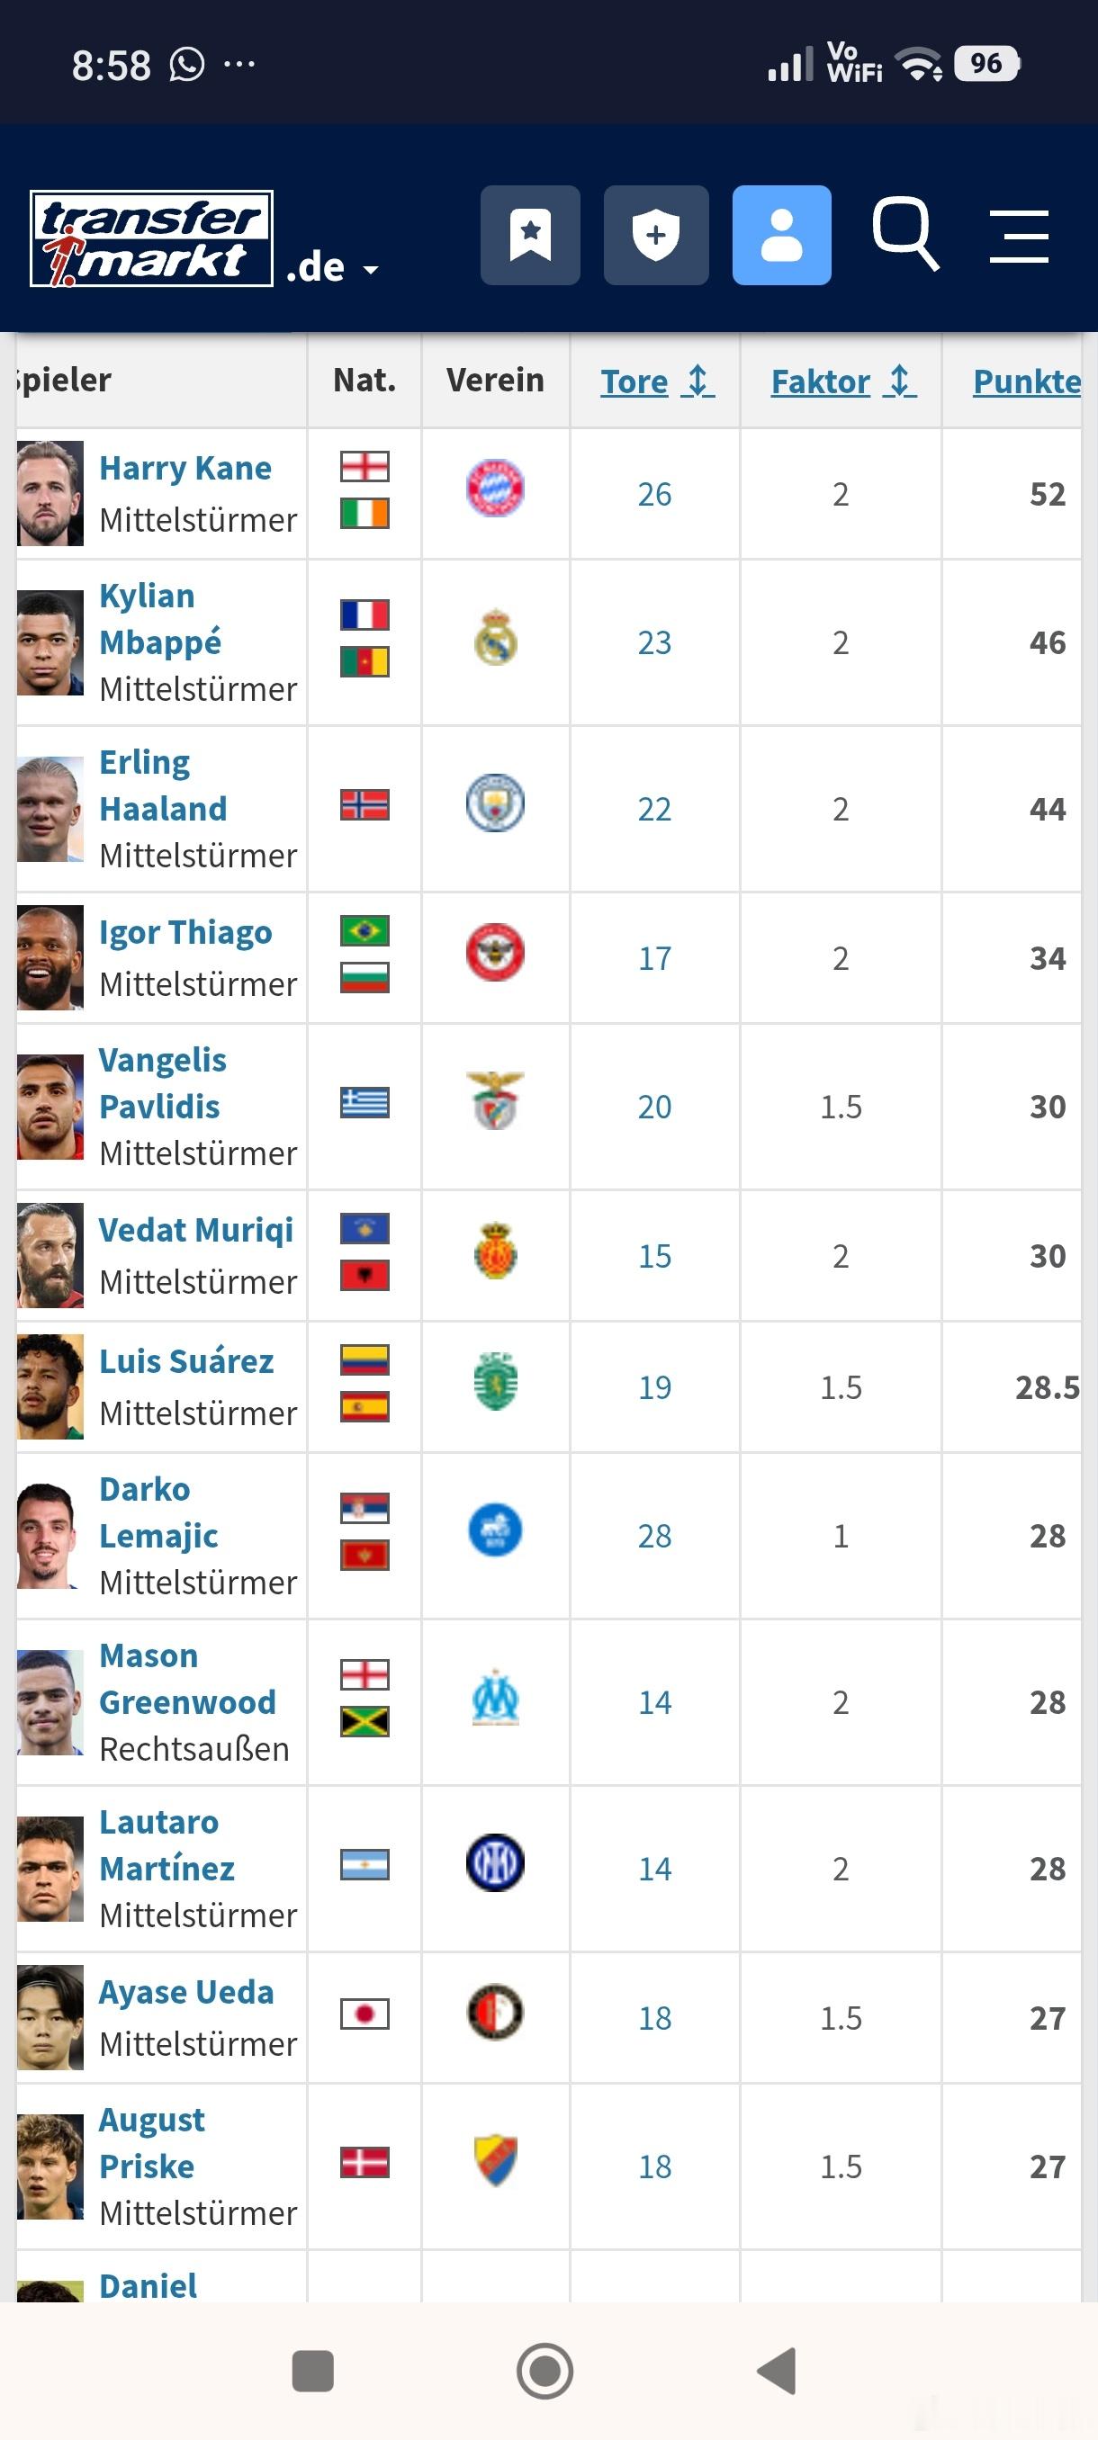The image size is (1098, 2440).
Task: Open the user profile icon
Action: point(781,235)
